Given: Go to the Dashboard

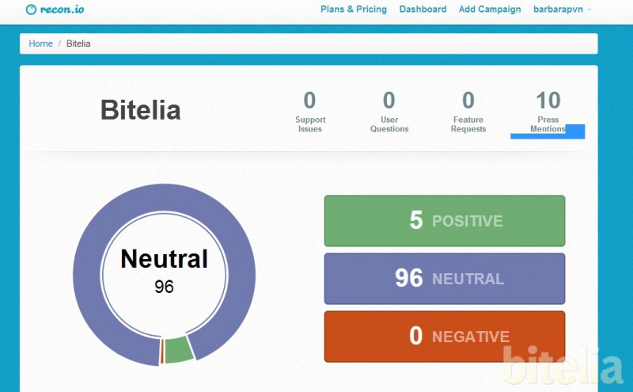Looking at the screenshot, I should 423,10.
